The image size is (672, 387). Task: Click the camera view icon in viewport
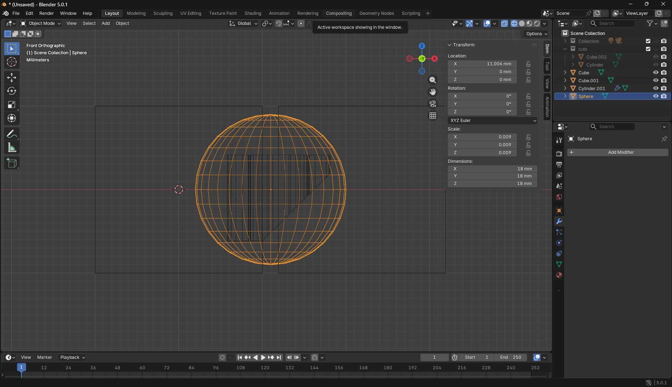pyautogui.click(x=432, y=104)
